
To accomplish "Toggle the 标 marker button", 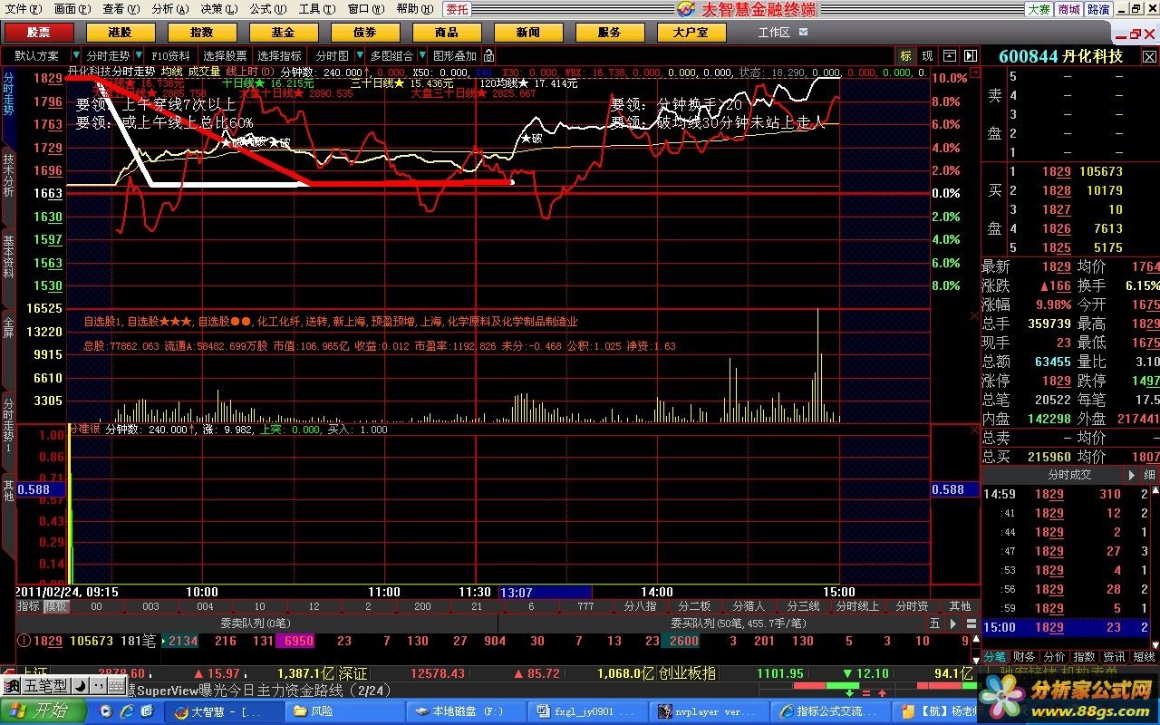I will click(x=905, y=55).
